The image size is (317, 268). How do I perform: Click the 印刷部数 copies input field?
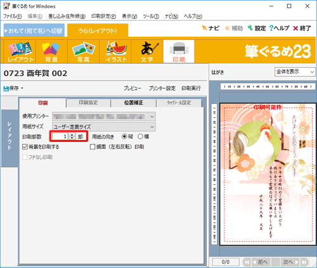[60, 136]
